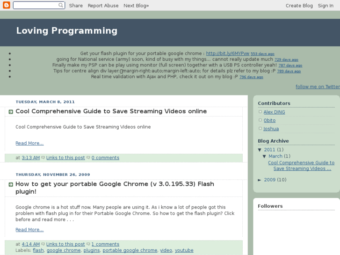The height and width of the screenshot is (255, 340).
Task: Open archive entry Cool Comprehensive Guide to Save Streaming Videos
Action: [301, 166]
